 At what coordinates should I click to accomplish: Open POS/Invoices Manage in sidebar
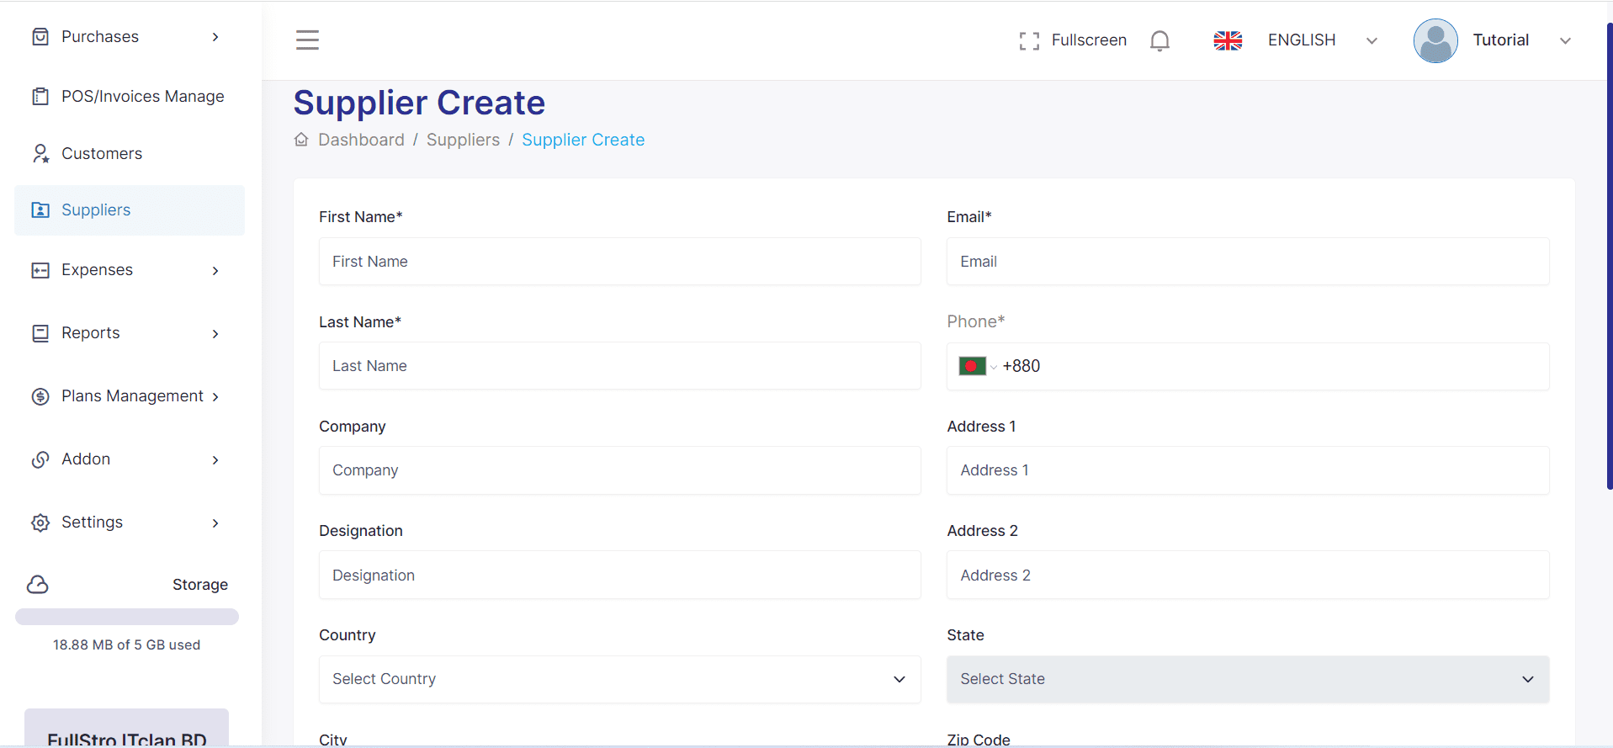[x=142, y=97]
